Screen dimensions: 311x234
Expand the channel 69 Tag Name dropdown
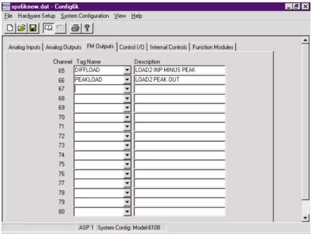pyautogui.click(x=127, y=108)
